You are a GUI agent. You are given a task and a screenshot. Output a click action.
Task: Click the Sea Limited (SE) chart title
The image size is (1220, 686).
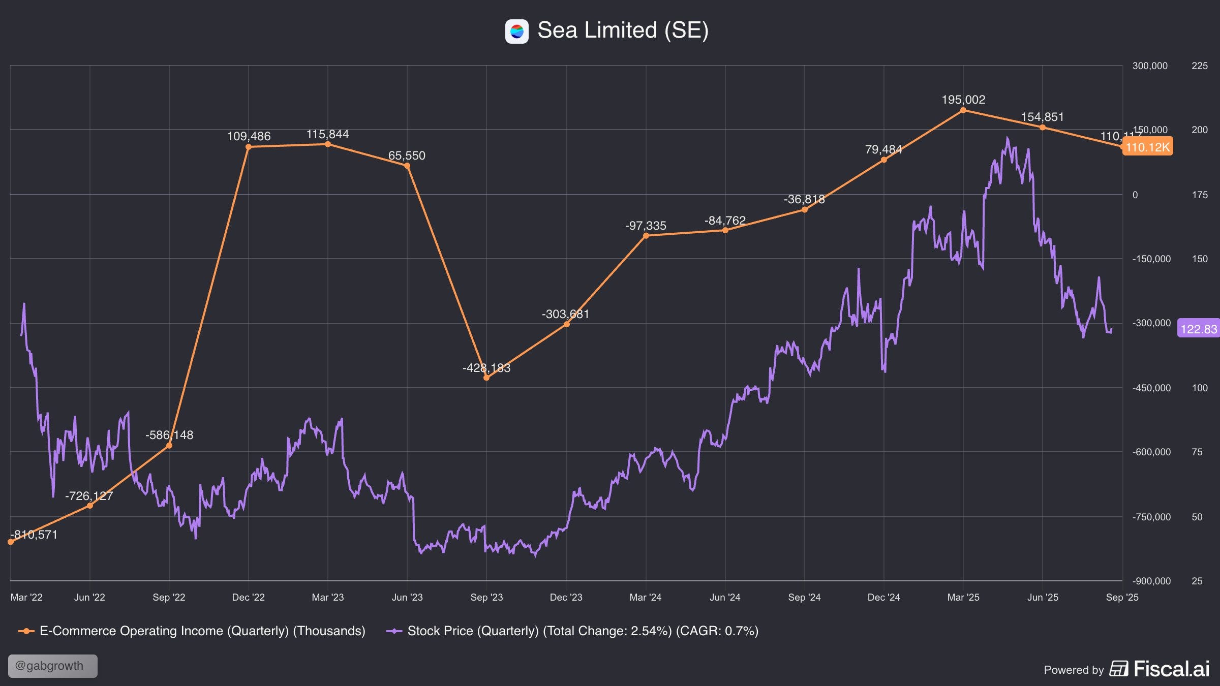623,30
